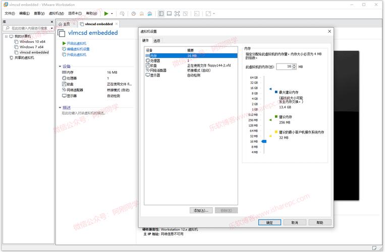Toggle the Show Library toolbar icon
The width and height of the screenshot is (385, 252).
(x=161, y=14)
